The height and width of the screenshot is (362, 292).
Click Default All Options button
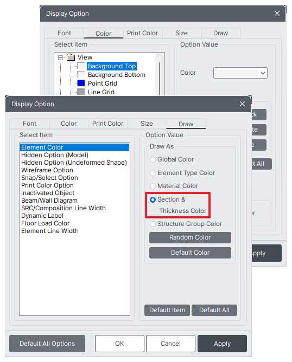47,344
